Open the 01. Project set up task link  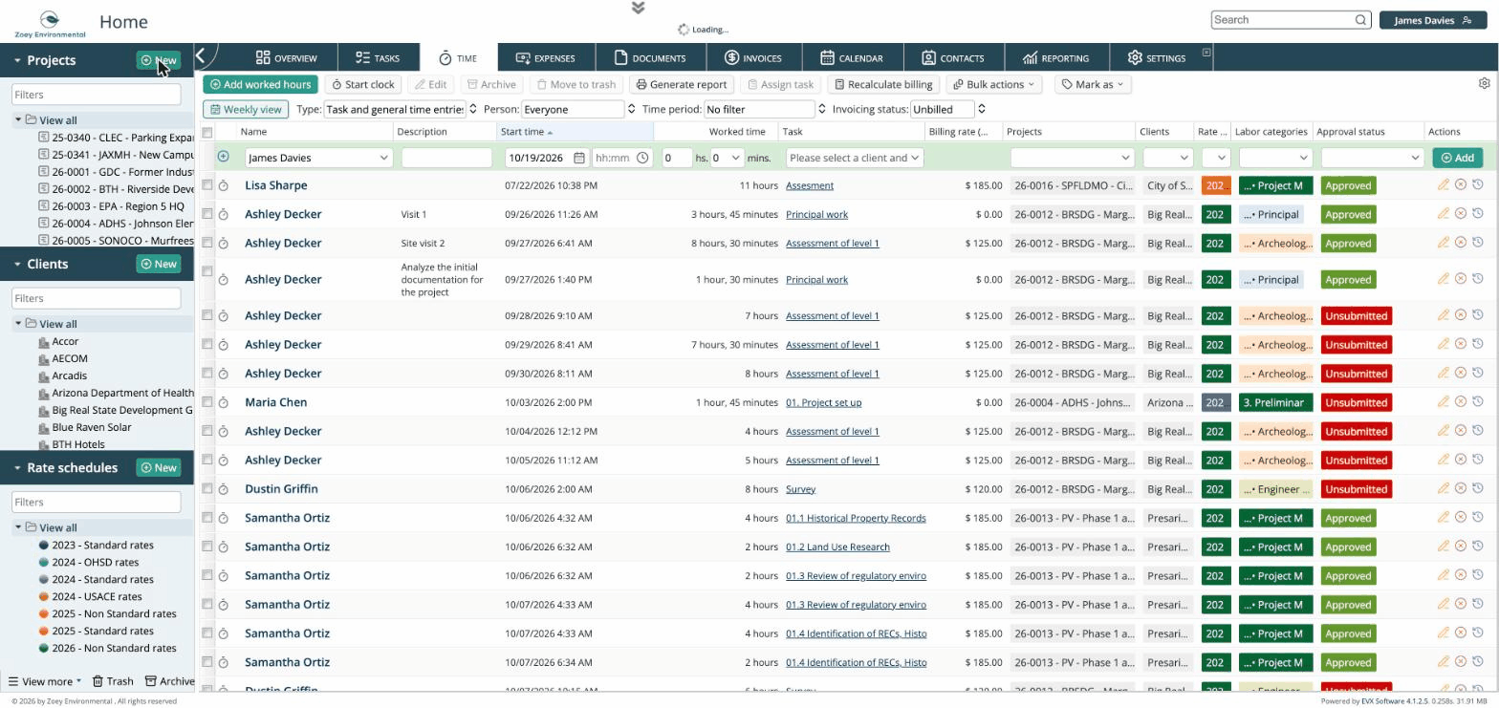tap(823, 403)
